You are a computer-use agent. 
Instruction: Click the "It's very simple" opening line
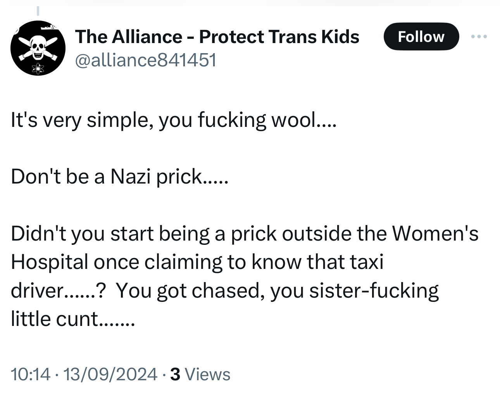(x=174, y=120)
